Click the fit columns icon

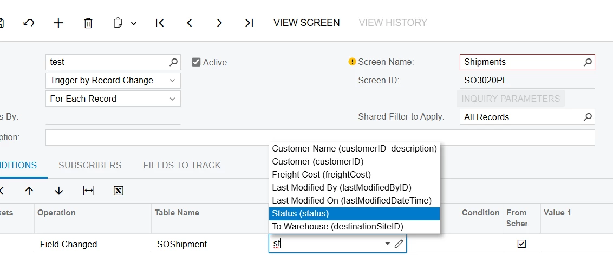tap(89, 191)
